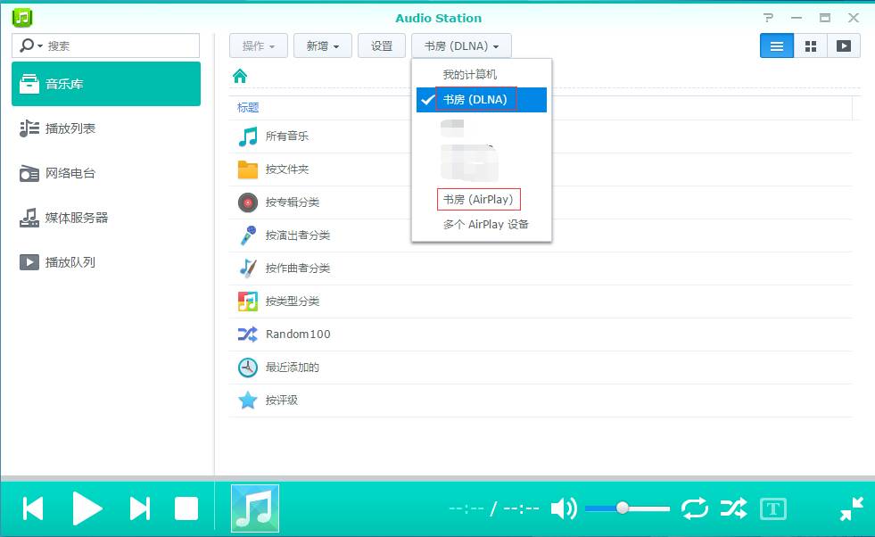Screen dimensions: 875x537
Task: Open the help question mark
Action: (769, 18)
